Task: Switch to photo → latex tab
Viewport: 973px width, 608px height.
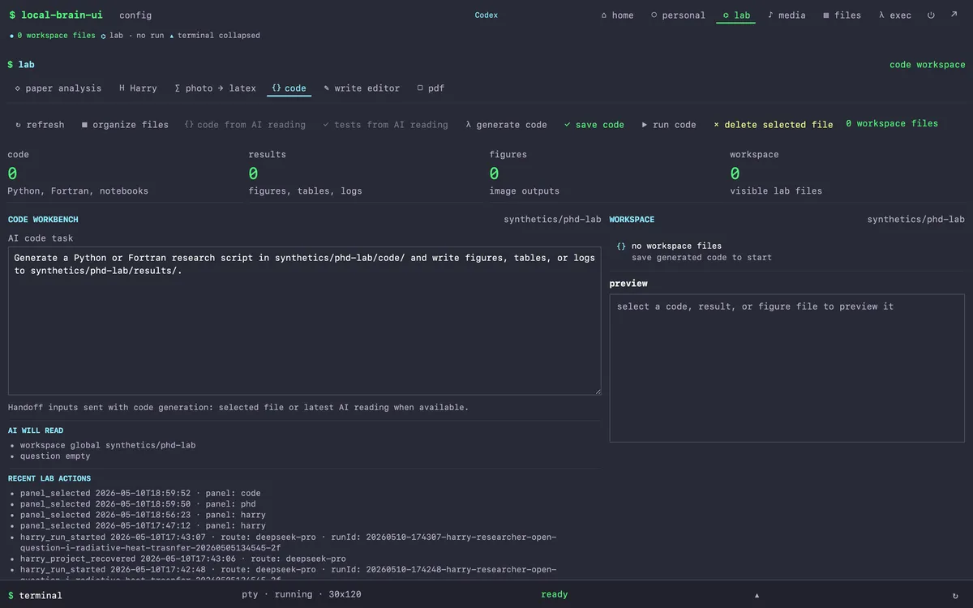Action: click(x=215, y=88)
